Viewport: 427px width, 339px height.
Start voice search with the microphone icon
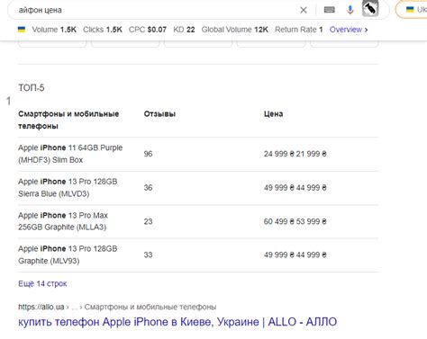pos(350,10)
